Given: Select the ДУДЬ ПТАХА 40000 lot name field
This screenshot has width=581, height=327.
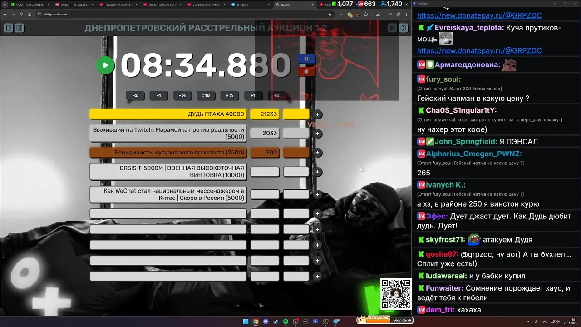Looking at the screenshot, I should (168, 114).
